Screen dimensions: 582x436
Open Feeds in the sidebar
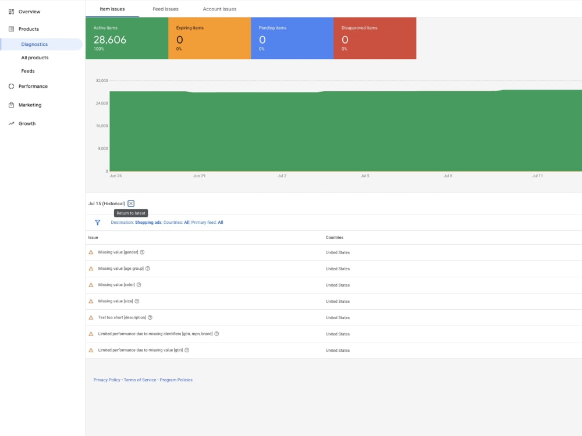(28, 71)
